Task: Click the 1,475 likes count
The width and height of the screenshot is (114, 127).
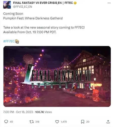Action: 64,122
